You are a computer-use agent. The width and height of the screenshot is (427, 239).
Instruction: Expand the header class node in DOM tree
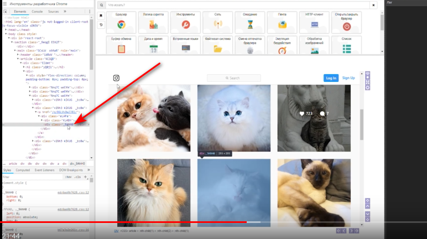click(19, 54)
